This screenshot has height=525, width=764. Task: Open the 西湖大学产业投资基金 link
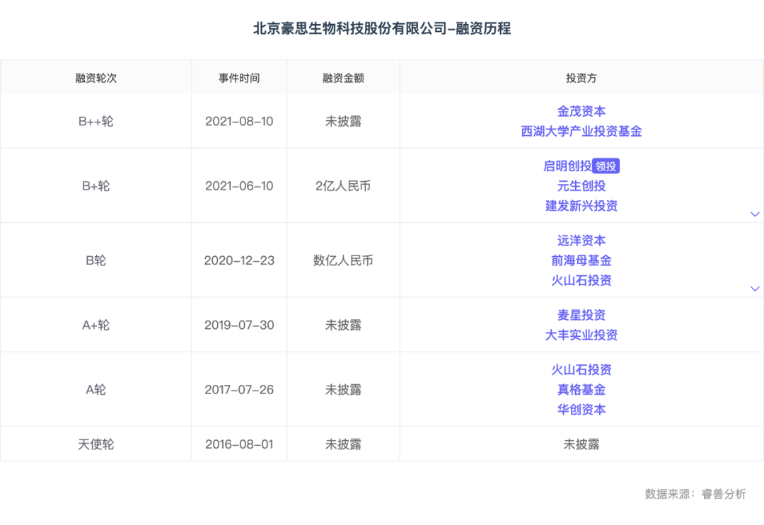tap(581, 131)
